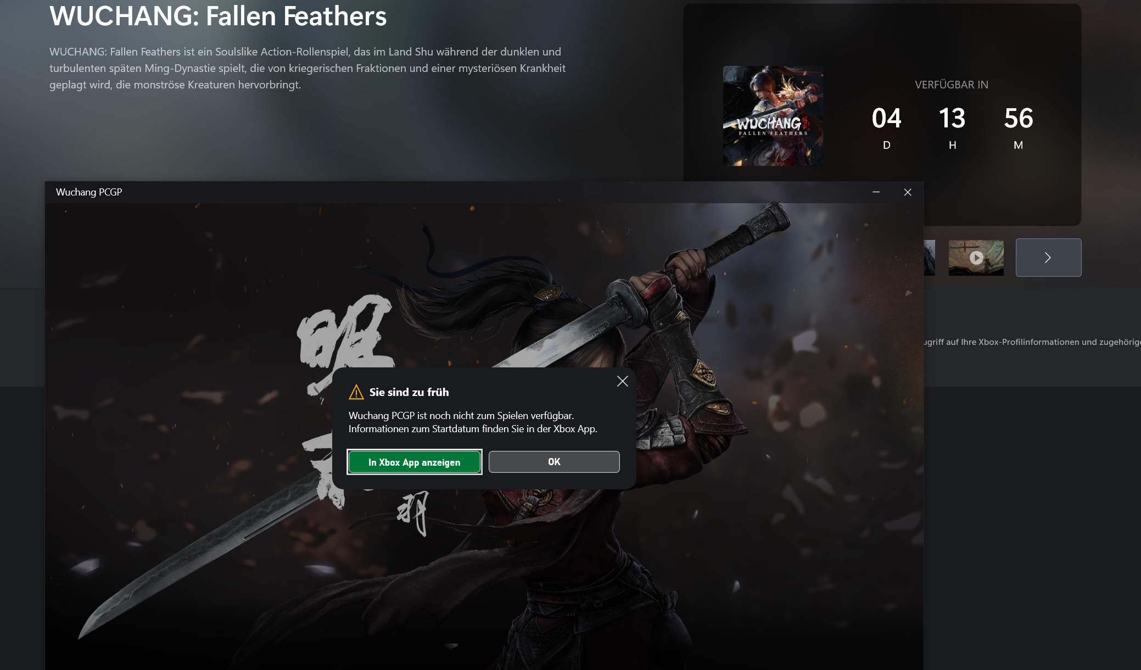Play the trailer video thumbnail

point(976,258)
